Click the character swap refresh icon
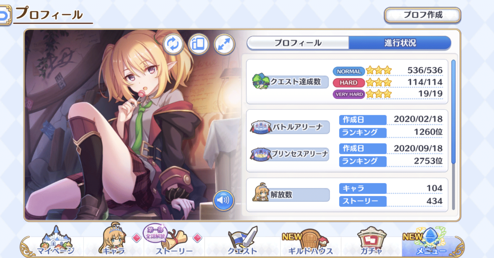Viewport: 494px width, 258px height. 173,44
